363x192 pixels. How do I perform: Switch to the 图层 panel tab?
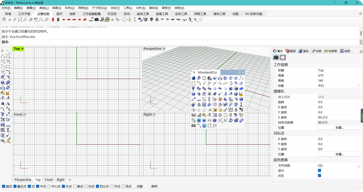[291, 51]
